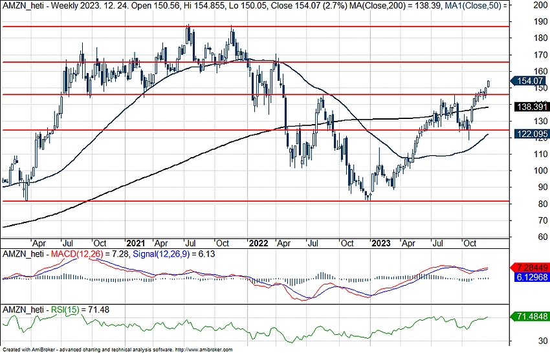550x353 pixels.
Task: Click the 30 level label on RSI axis
Action: [543, 340]
